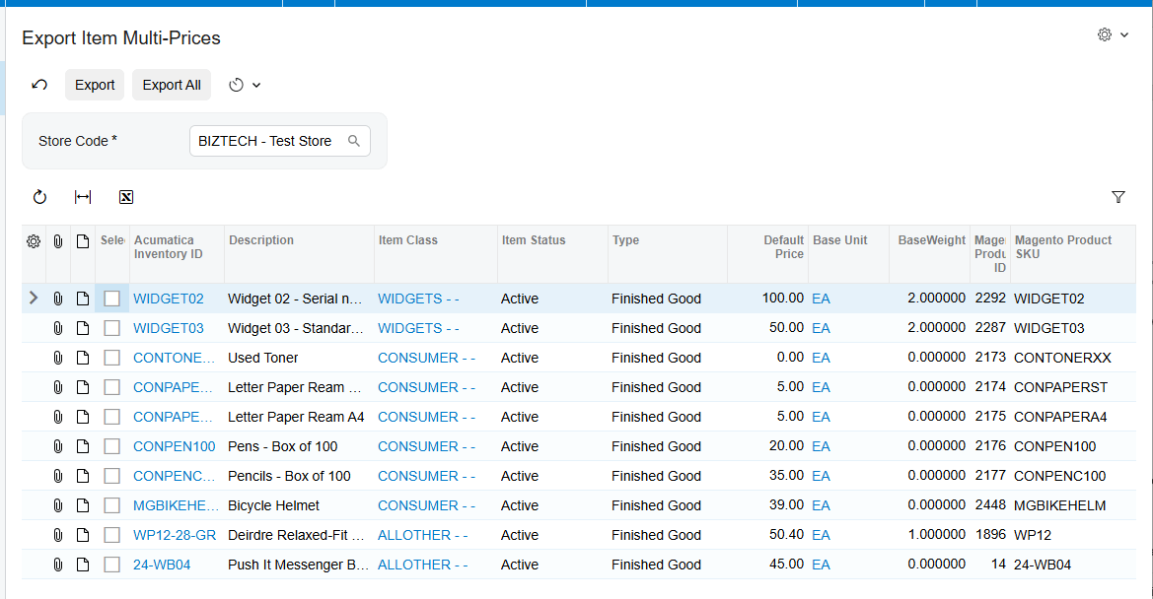Click the EA base unit link for MGBIKEHELM
Image resolution: width=1153 pixels, height=599 pixels.
(821, 505)
